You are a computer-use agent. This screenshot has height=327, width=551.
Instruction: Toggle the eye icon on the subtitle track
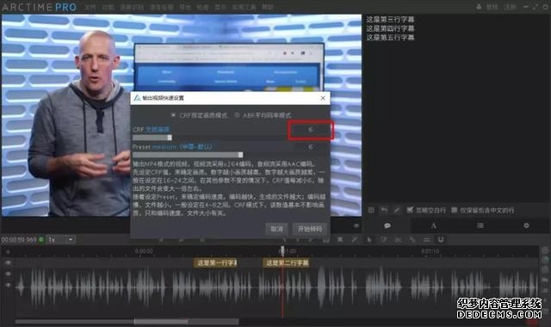[8, 262]
